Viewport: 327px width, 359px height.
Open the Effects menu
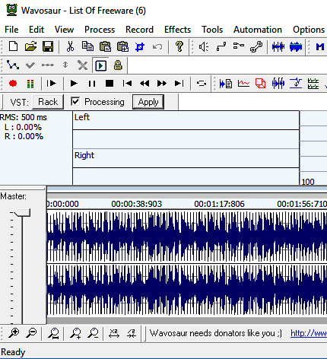pos(177,30)
